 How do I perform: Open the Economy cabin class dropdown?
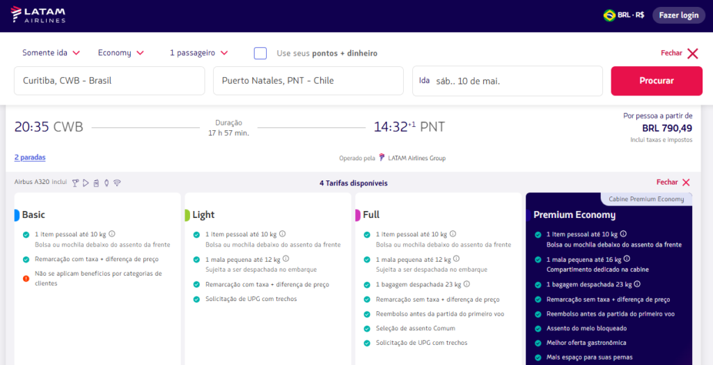[x=120, y=53]
